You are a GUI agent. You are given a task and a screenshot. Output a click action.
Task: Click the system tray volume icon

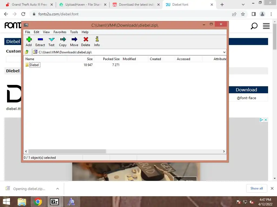252,202
